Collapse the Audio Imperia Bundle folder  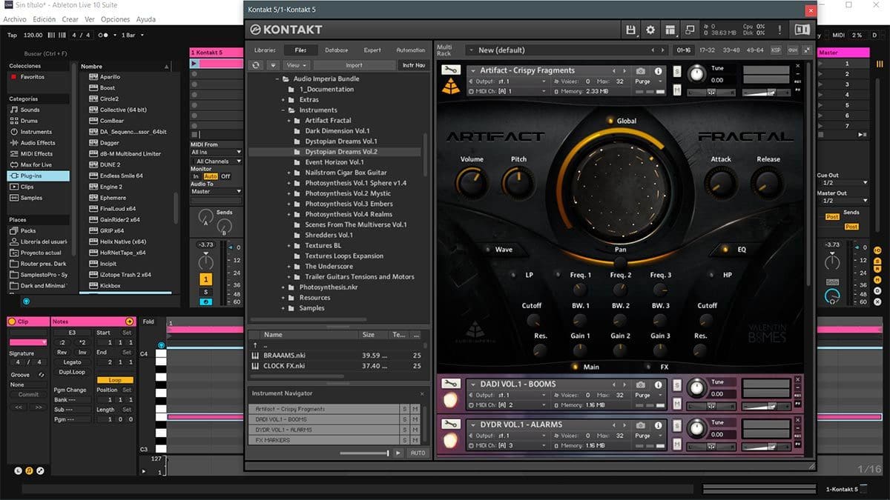click(277, 79)
